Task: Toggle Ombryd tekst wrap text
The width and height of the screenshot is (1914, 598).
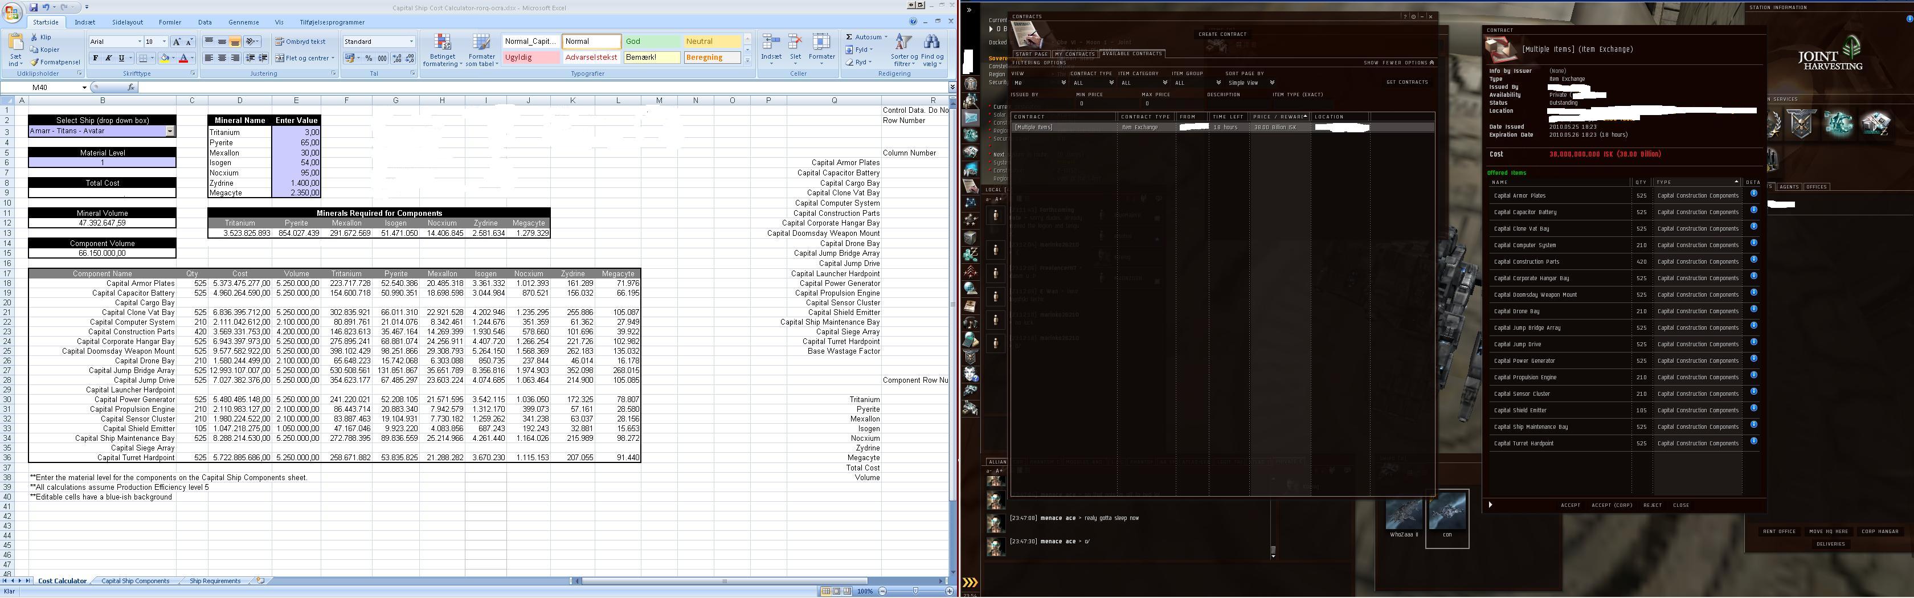Action: [300, 42]
